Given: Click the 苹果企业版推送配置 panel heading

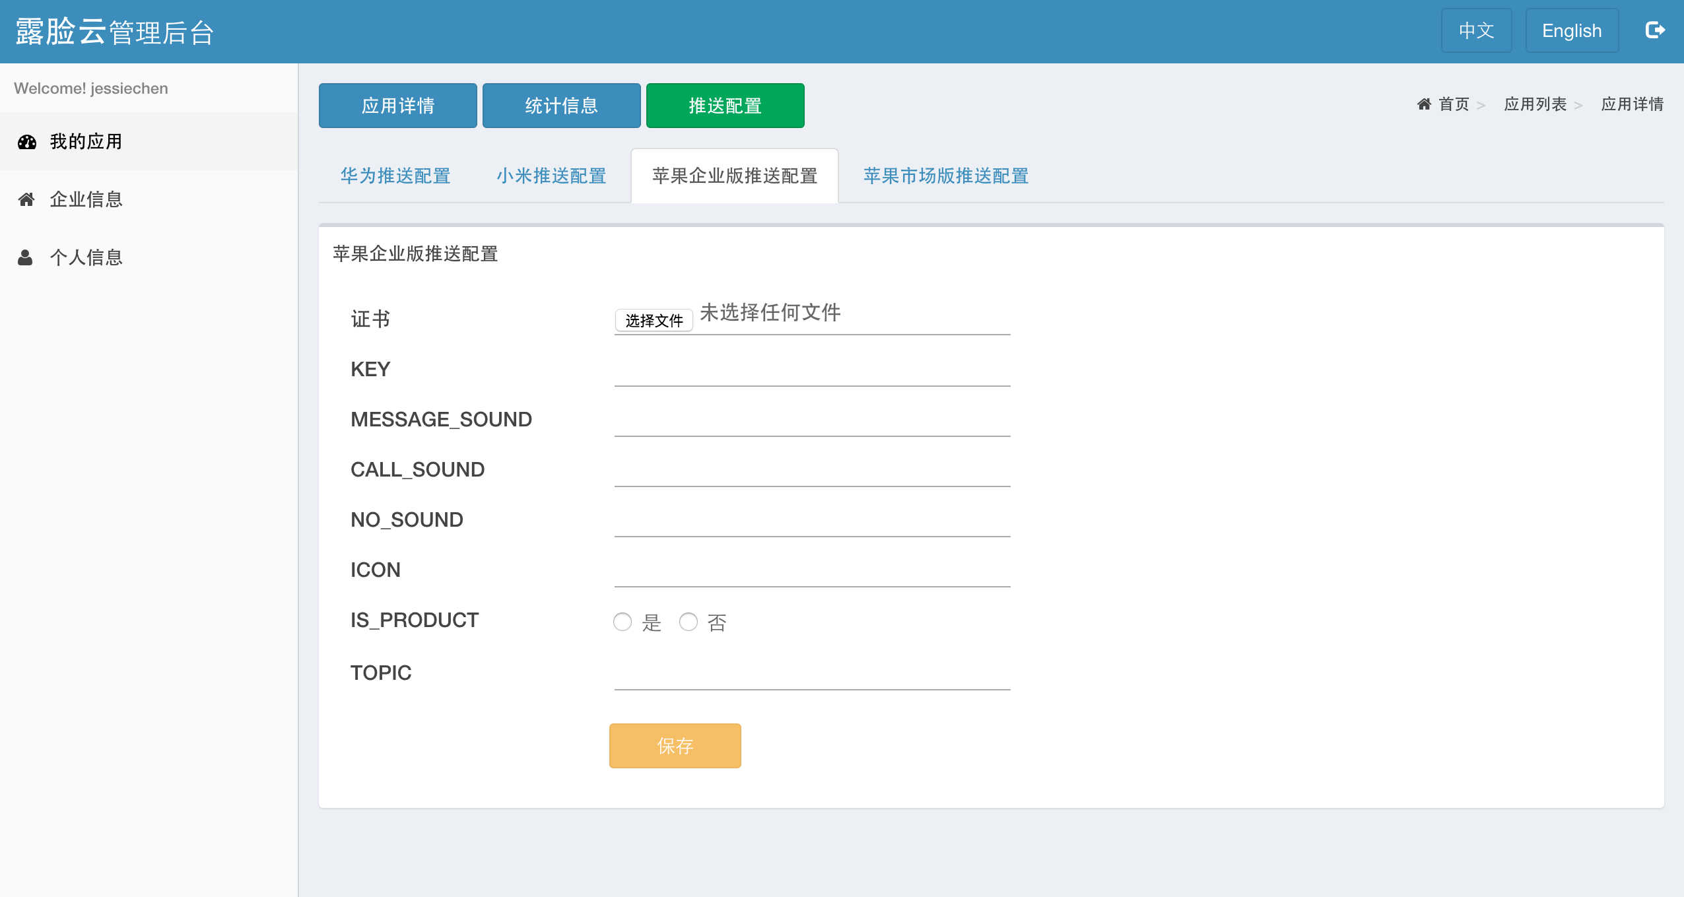Looking at the screenshot, I should tap(415, 253).
